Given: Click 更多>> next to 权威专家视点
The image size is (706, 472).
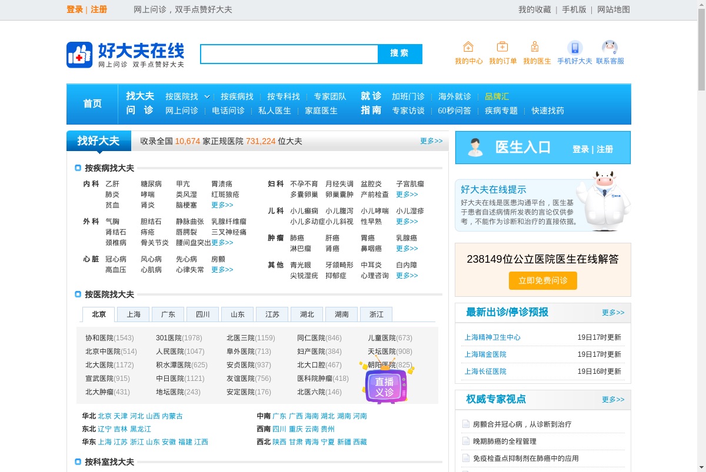Looking at the screenshot, I should [x=613, y=400].
